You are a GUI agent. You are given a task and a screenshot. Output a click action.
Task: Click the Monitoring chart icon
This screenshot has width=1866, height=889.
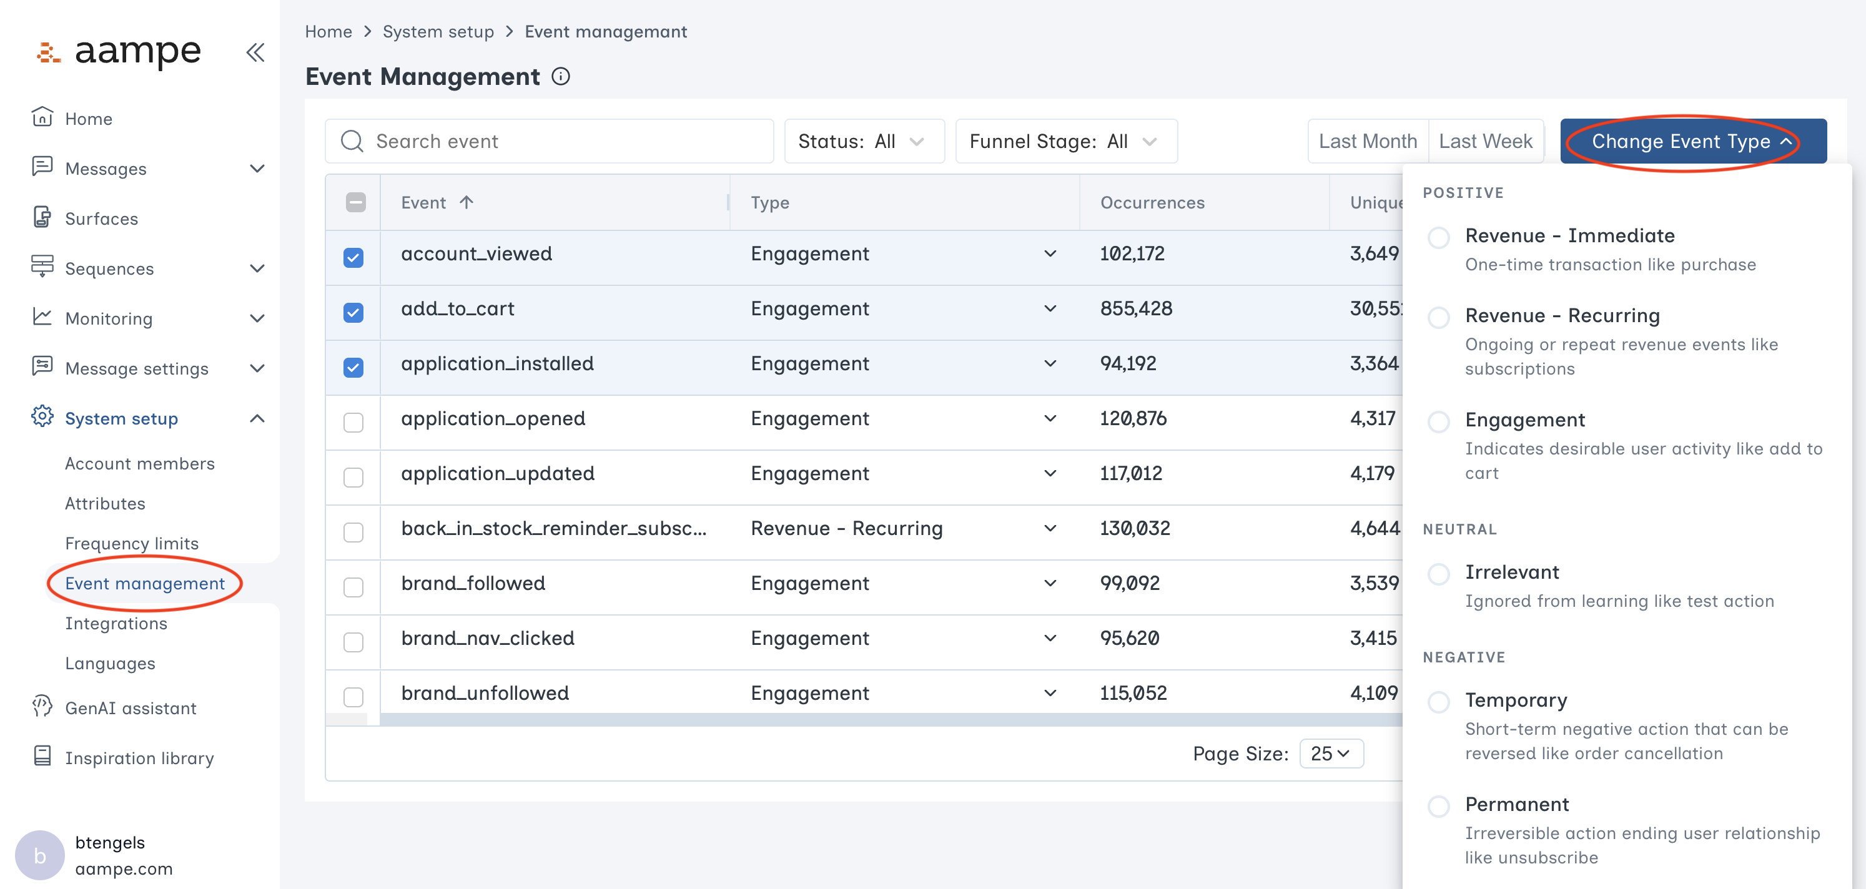point(42,317)
